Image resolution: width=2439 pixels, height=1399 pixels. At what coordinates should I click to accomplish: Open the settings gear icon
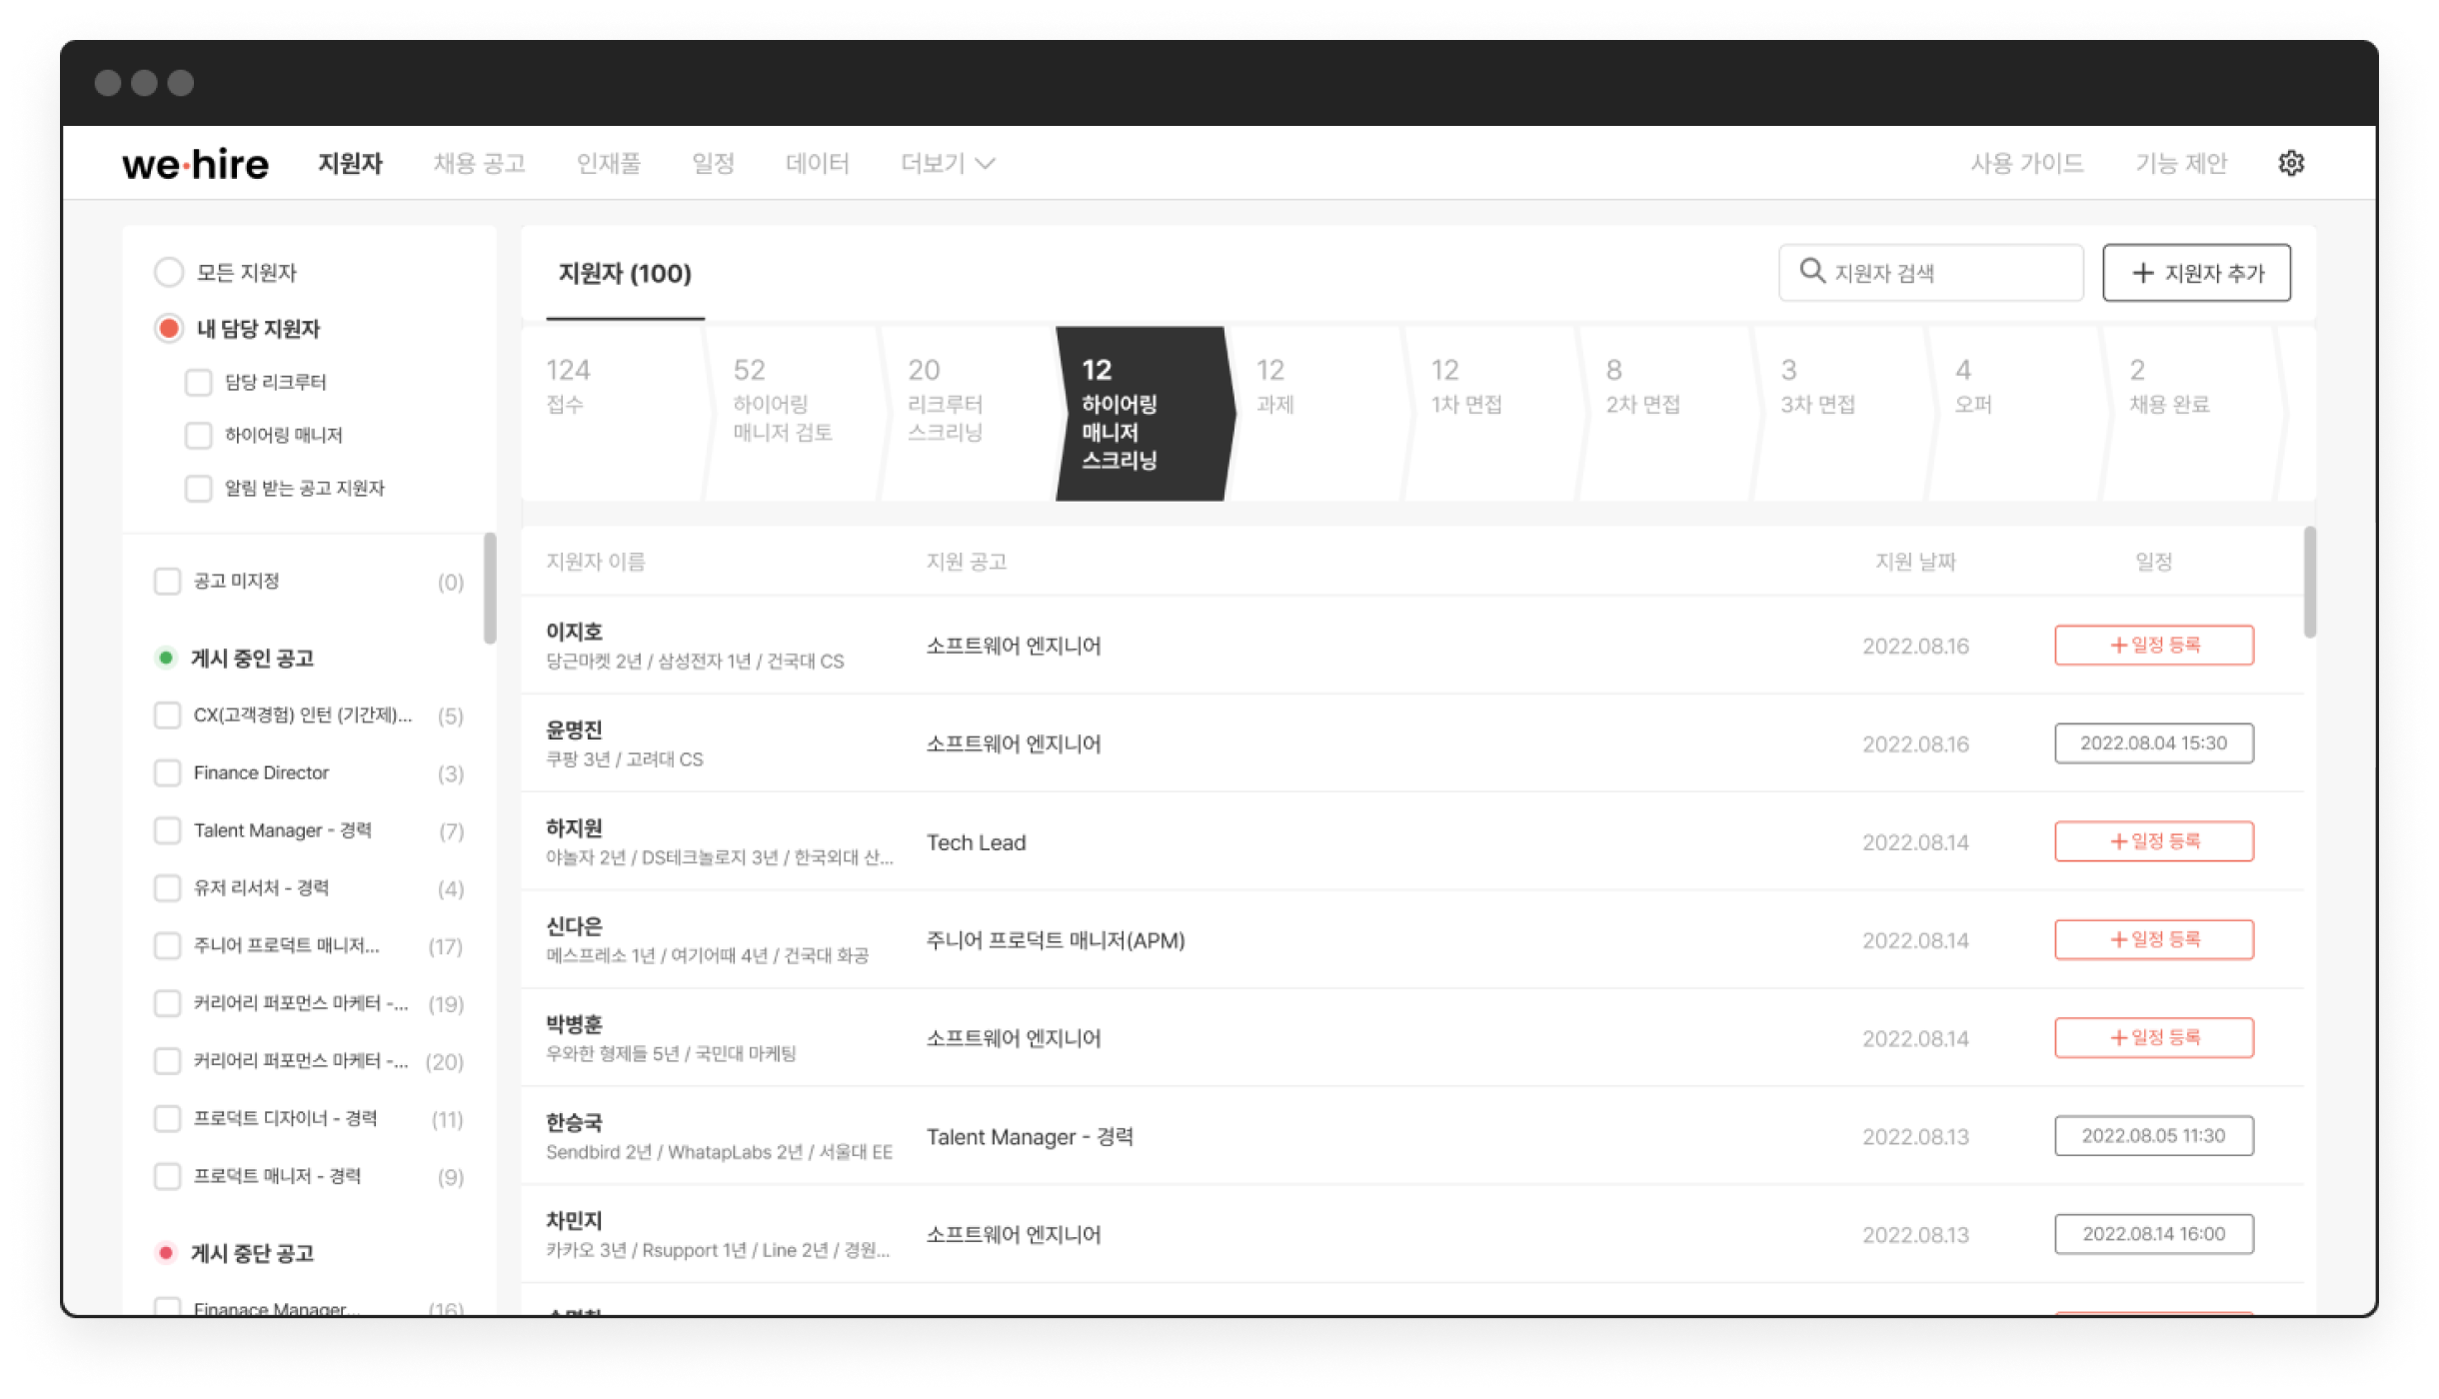pyautogui.click(x=2290, y=163)
